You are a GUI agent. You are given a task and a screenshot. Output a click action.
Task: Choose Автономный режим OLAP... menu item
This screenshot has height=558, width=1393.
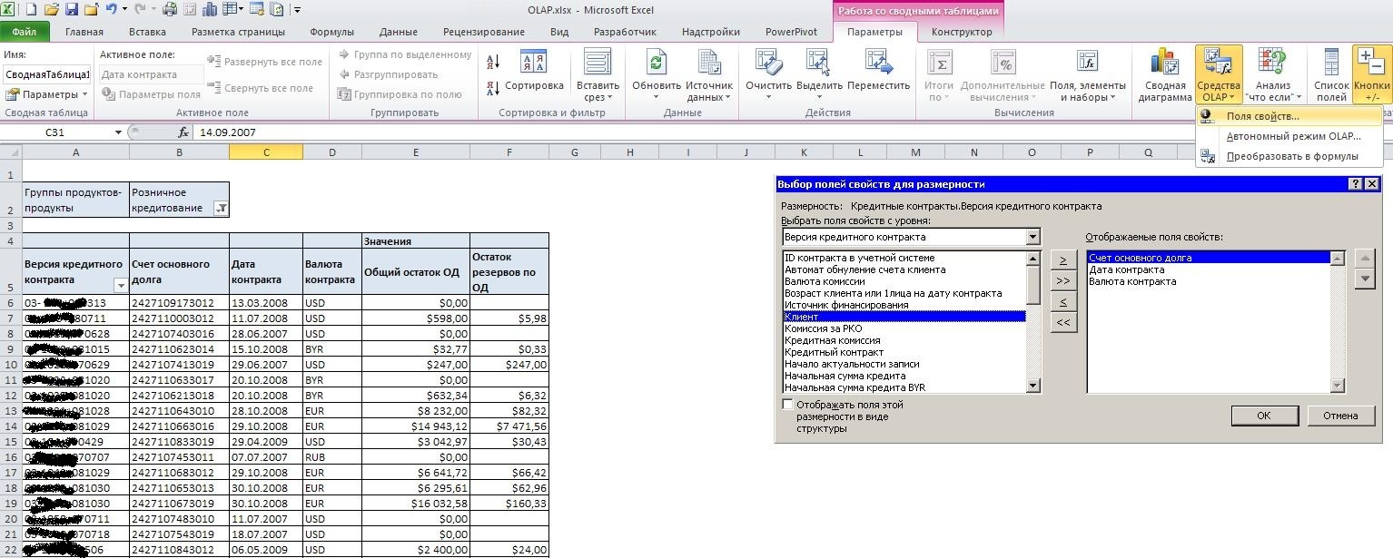[x=1289, y=136]
